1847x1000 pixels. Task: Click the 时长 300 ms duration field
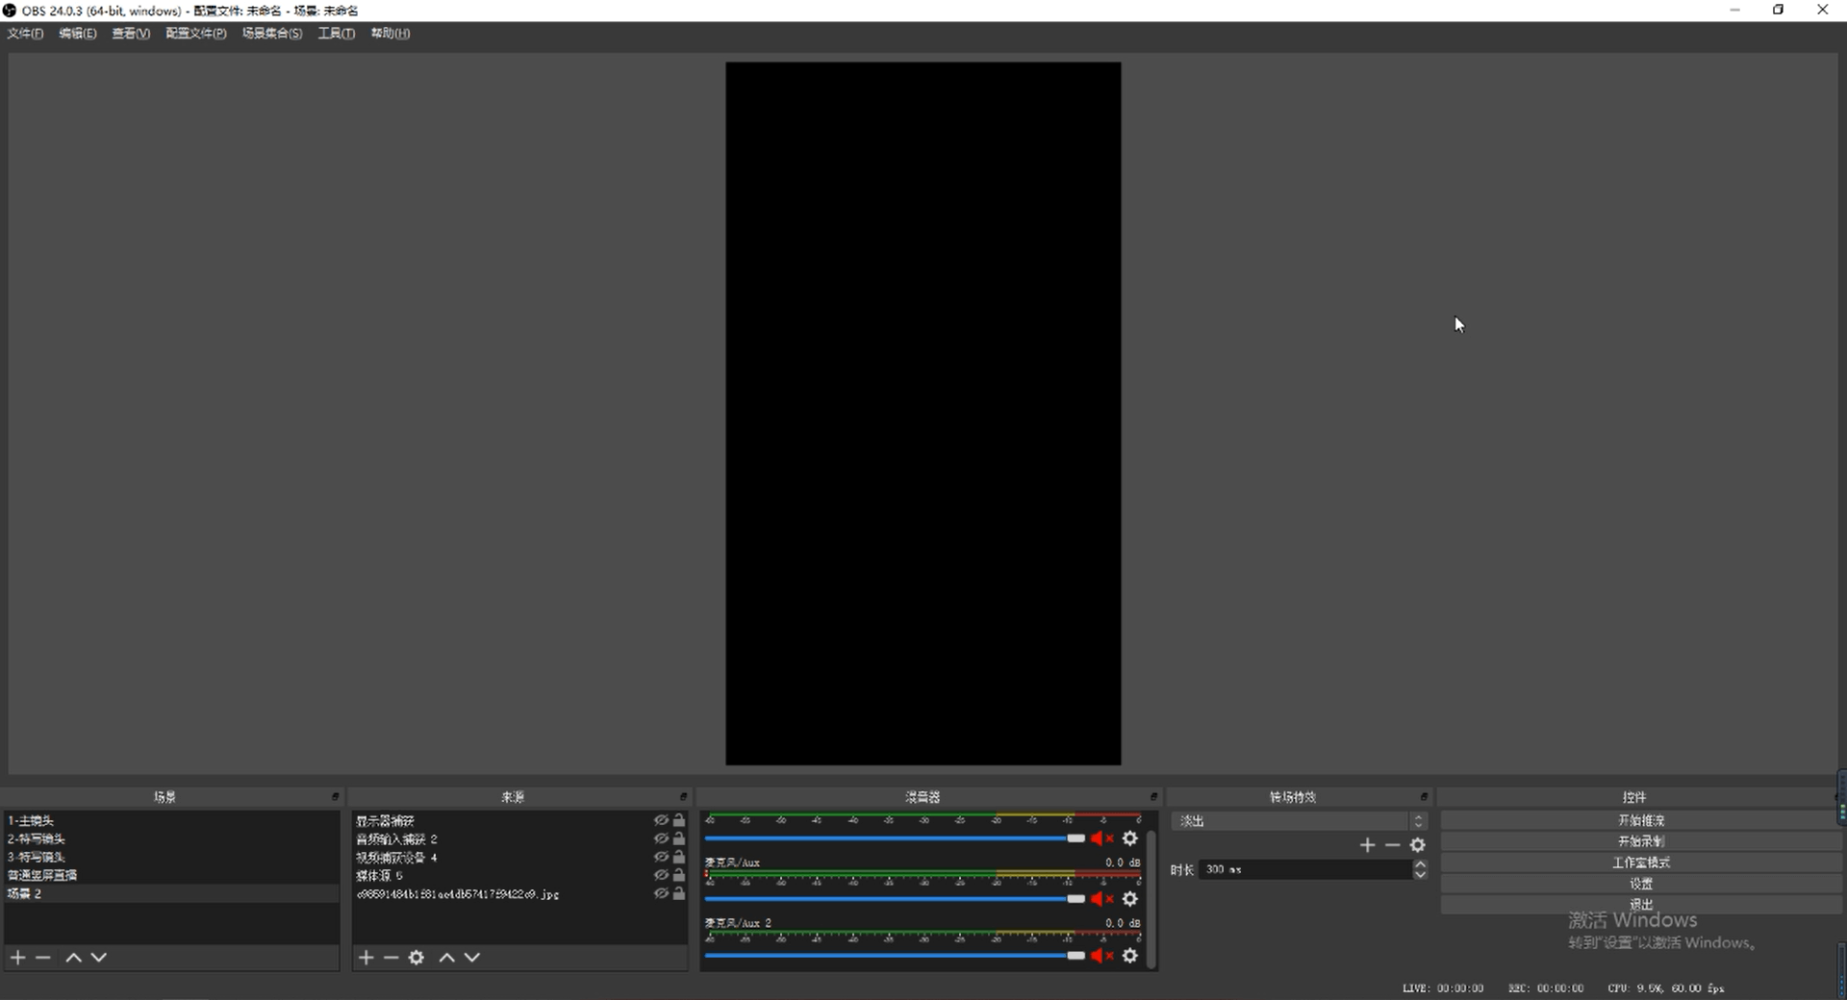1305,869
